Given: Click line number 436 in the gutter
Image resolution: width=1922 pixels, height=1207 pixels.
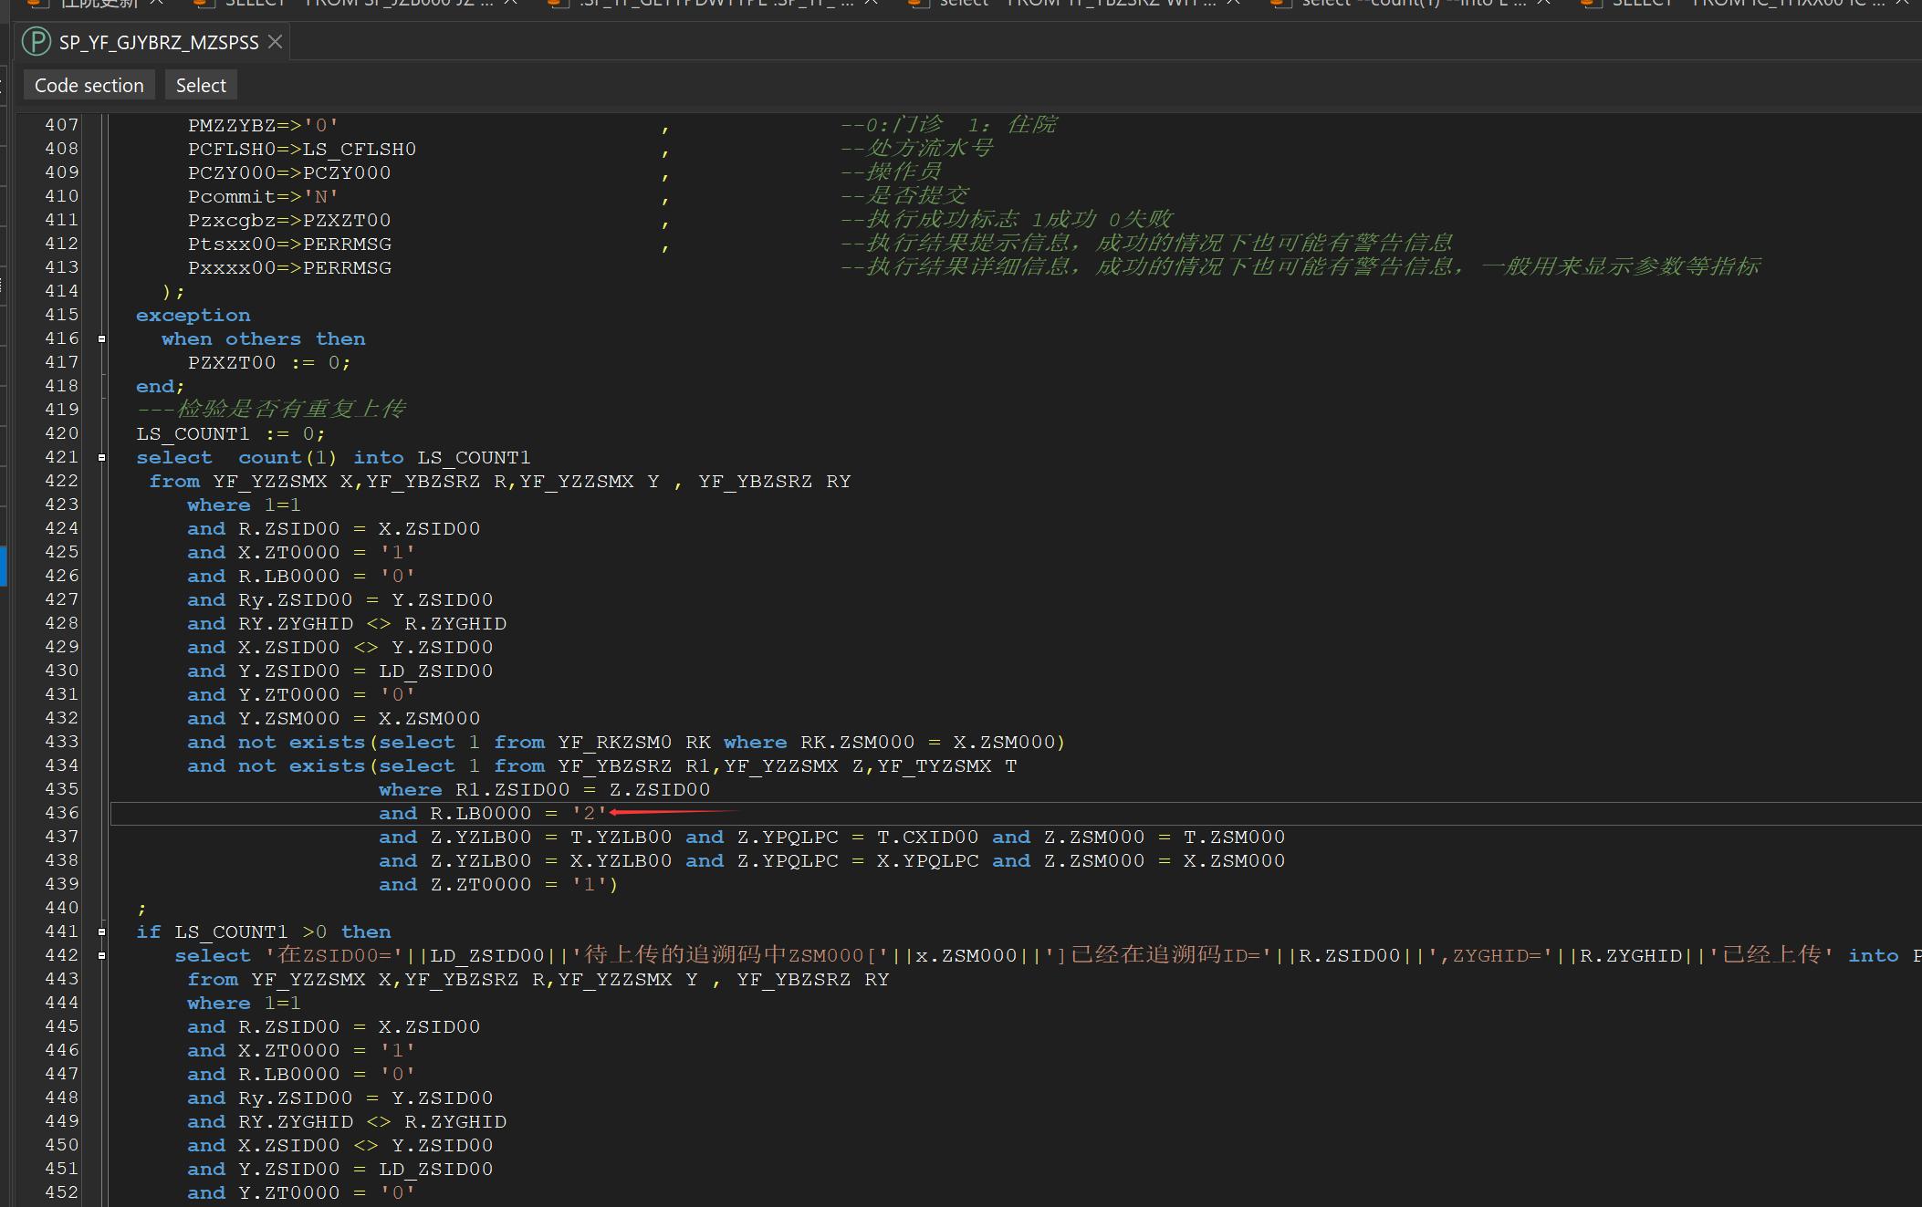Looking at the screenshot, I should coord(61,813).
